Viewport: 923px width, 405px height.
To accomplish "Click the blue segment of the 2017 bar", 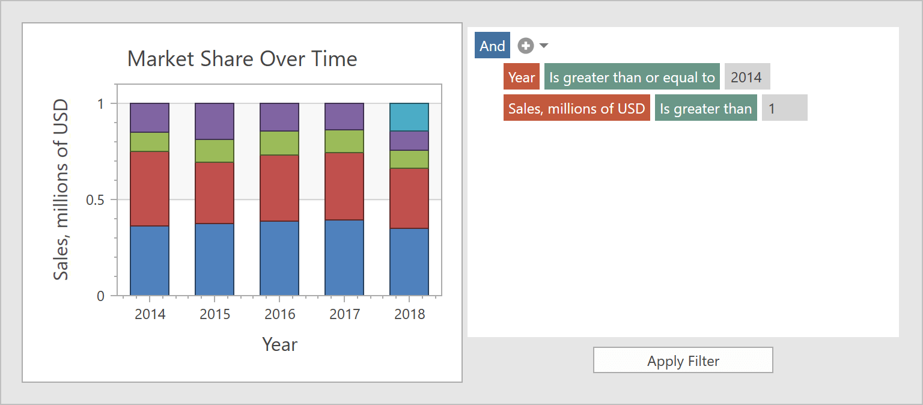I will coord(344,257).
